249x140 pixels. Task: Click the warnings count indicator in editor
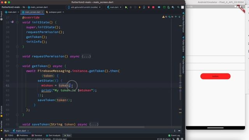pyautogui.click(x=165, y=17)
